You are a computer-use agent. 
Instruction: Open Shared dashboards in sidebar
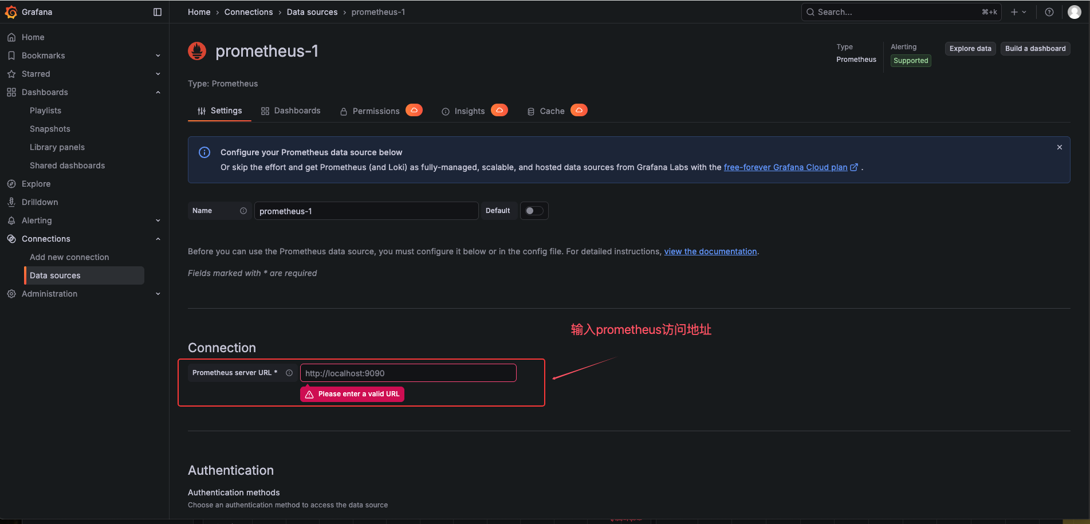(x=68, y=166)
